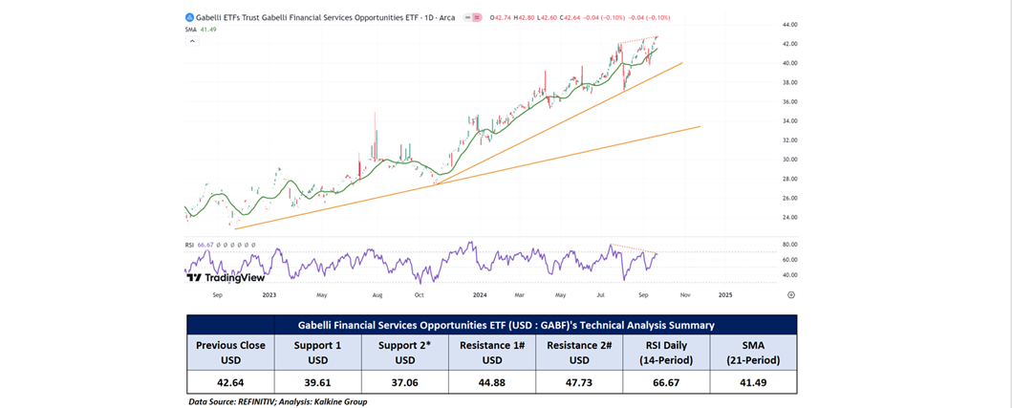Click the 24.00 price axis label

(789, 217)
